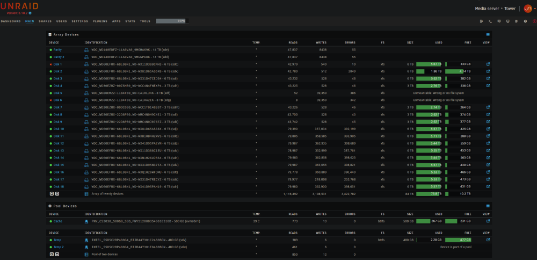Image resolution: width=537 pixels, height=260 pixels.
Task: Open the red alert notification icon
Action: (534, 21)
